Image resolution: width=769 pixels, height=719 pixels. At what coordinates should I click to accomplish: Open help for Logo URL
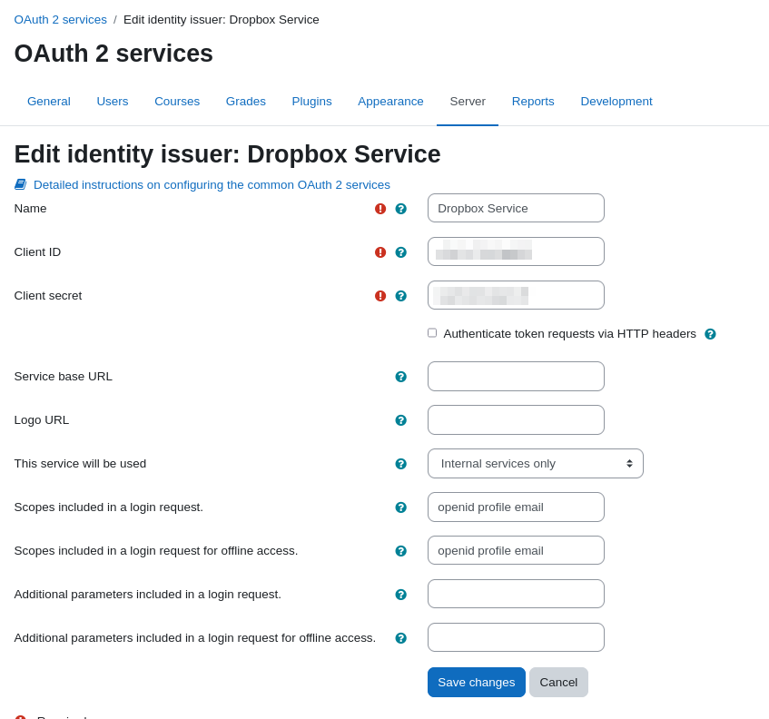pyautogui.click(x=400, y=420)
